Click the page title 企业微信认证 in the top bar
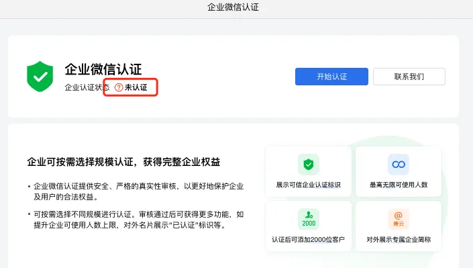The width and height of the screenshot is (473, 268). (x=233, y=7)
